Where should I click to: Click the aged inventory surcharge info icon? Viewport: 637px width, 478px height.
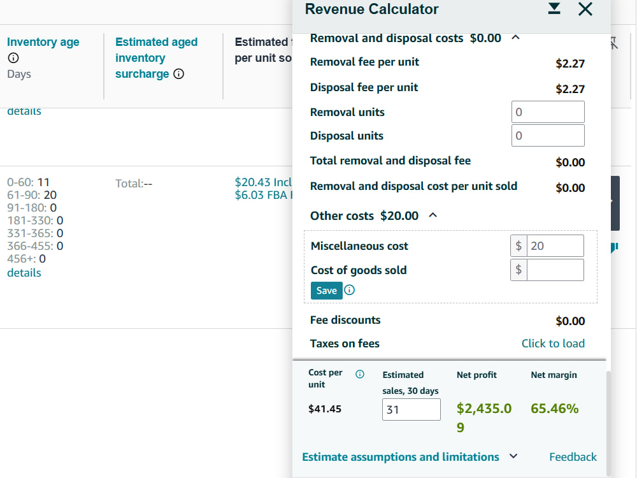click(179, 74)
